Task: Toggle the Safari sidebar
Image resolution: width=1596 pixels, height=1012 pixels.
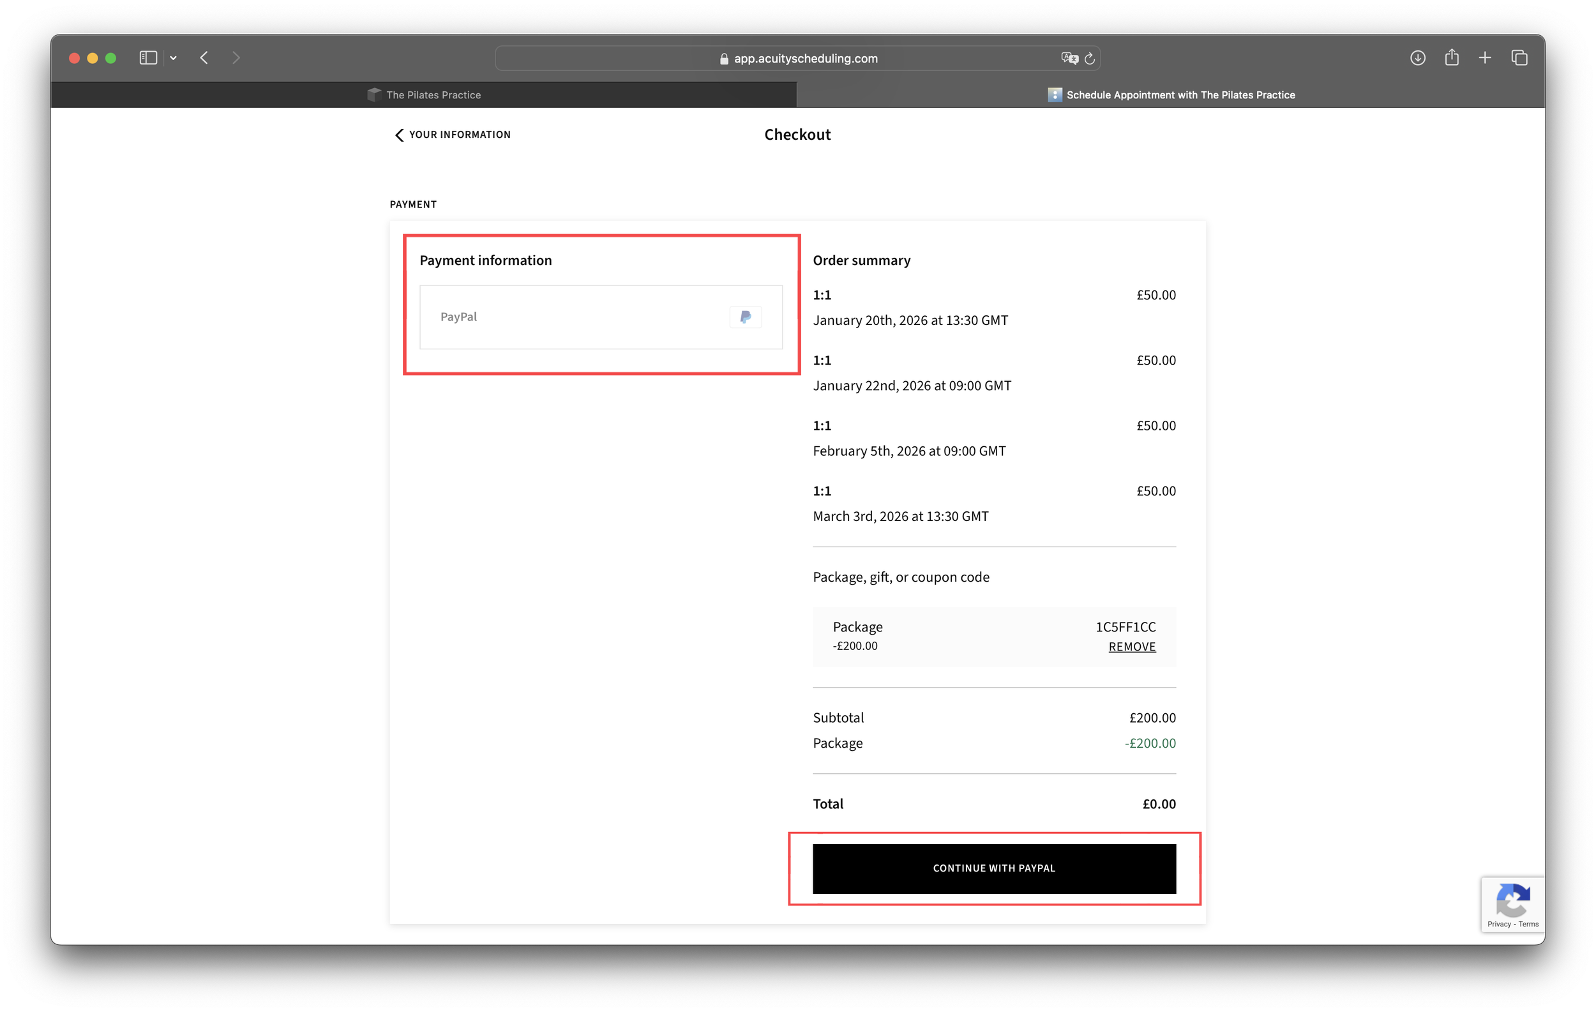Action: click(147, 57)
